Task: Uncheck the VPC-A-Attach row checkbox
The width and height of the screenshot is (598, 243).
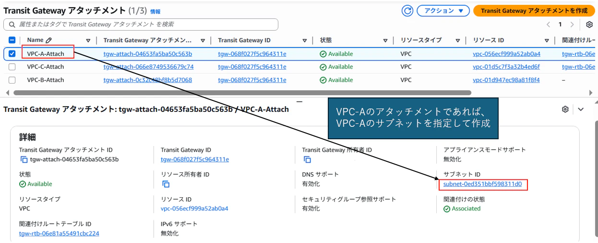Action: 12,54
